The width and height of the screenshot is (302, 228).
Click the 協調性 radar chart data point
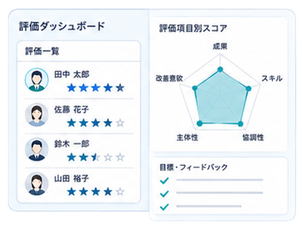point(240,124)
